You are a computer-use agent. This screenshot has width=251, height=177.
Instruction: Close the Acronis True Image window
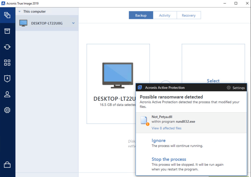tap(247, 3)
